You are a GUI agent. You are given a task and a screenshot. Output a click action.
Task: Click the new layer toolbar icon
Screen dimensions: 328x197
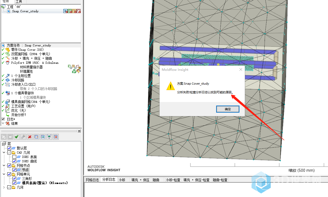click(x=4, y=137)
